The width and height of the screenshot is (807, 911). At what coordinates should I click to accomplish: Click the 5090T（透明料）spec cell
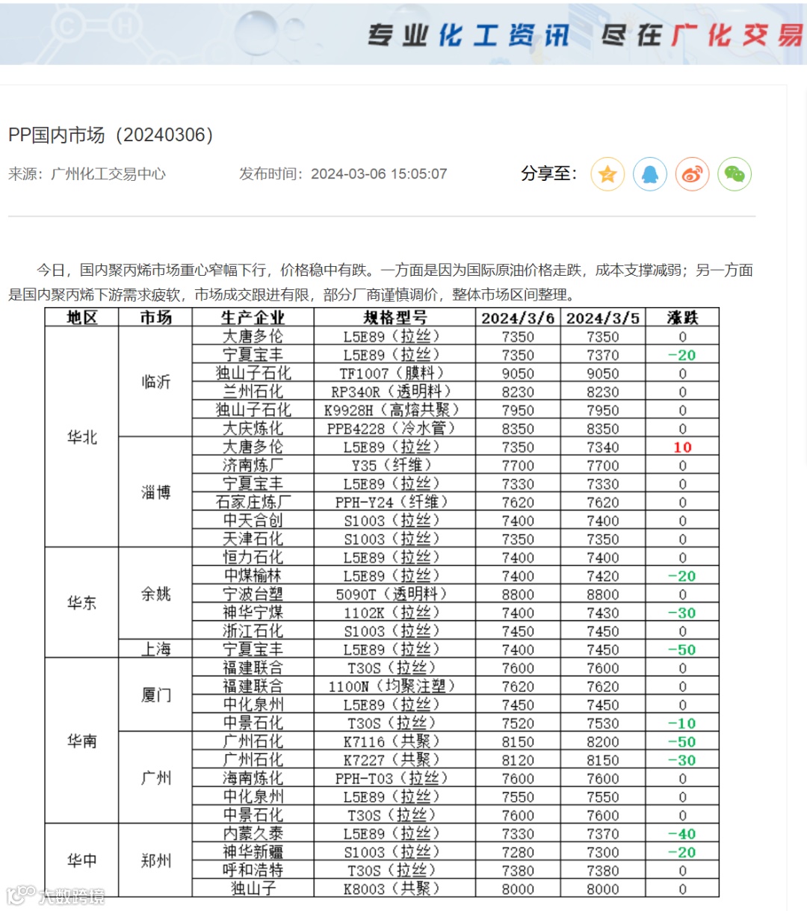[395, 594]
